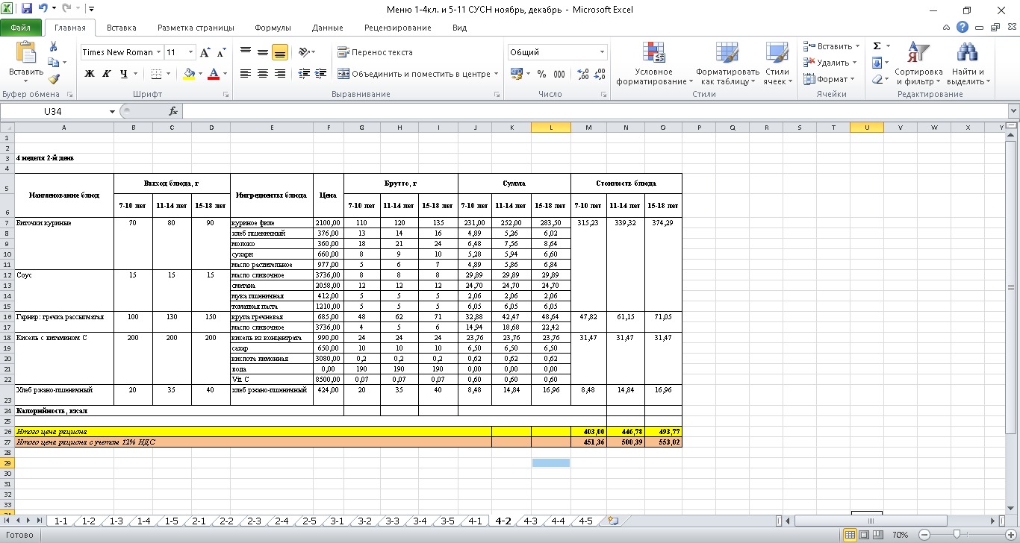This screenshot has height=543, width=1020.
Task: Open the font name dropdown
Action: click(x=158, y=52)
